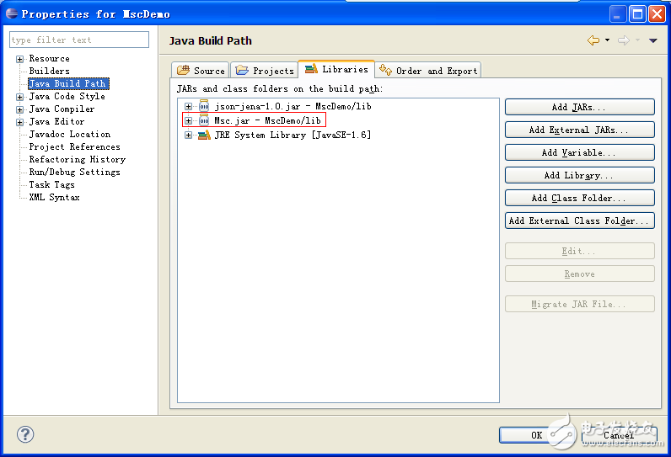Select Resource in the properties tree
Image resolution: width=671 pixels, height=457 pixels.
49,59
